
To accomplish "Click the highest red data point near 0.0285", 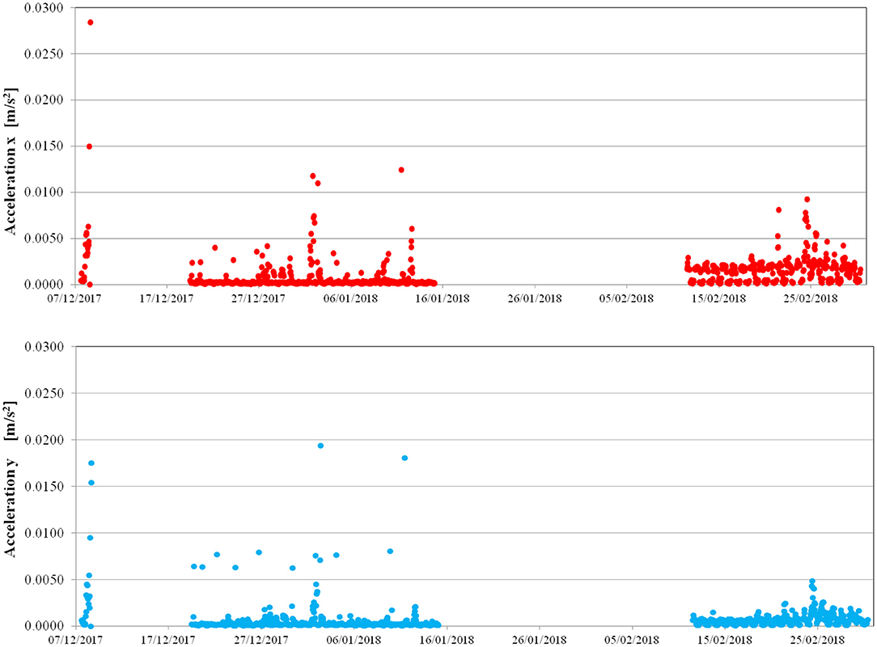I will point(91,23).
